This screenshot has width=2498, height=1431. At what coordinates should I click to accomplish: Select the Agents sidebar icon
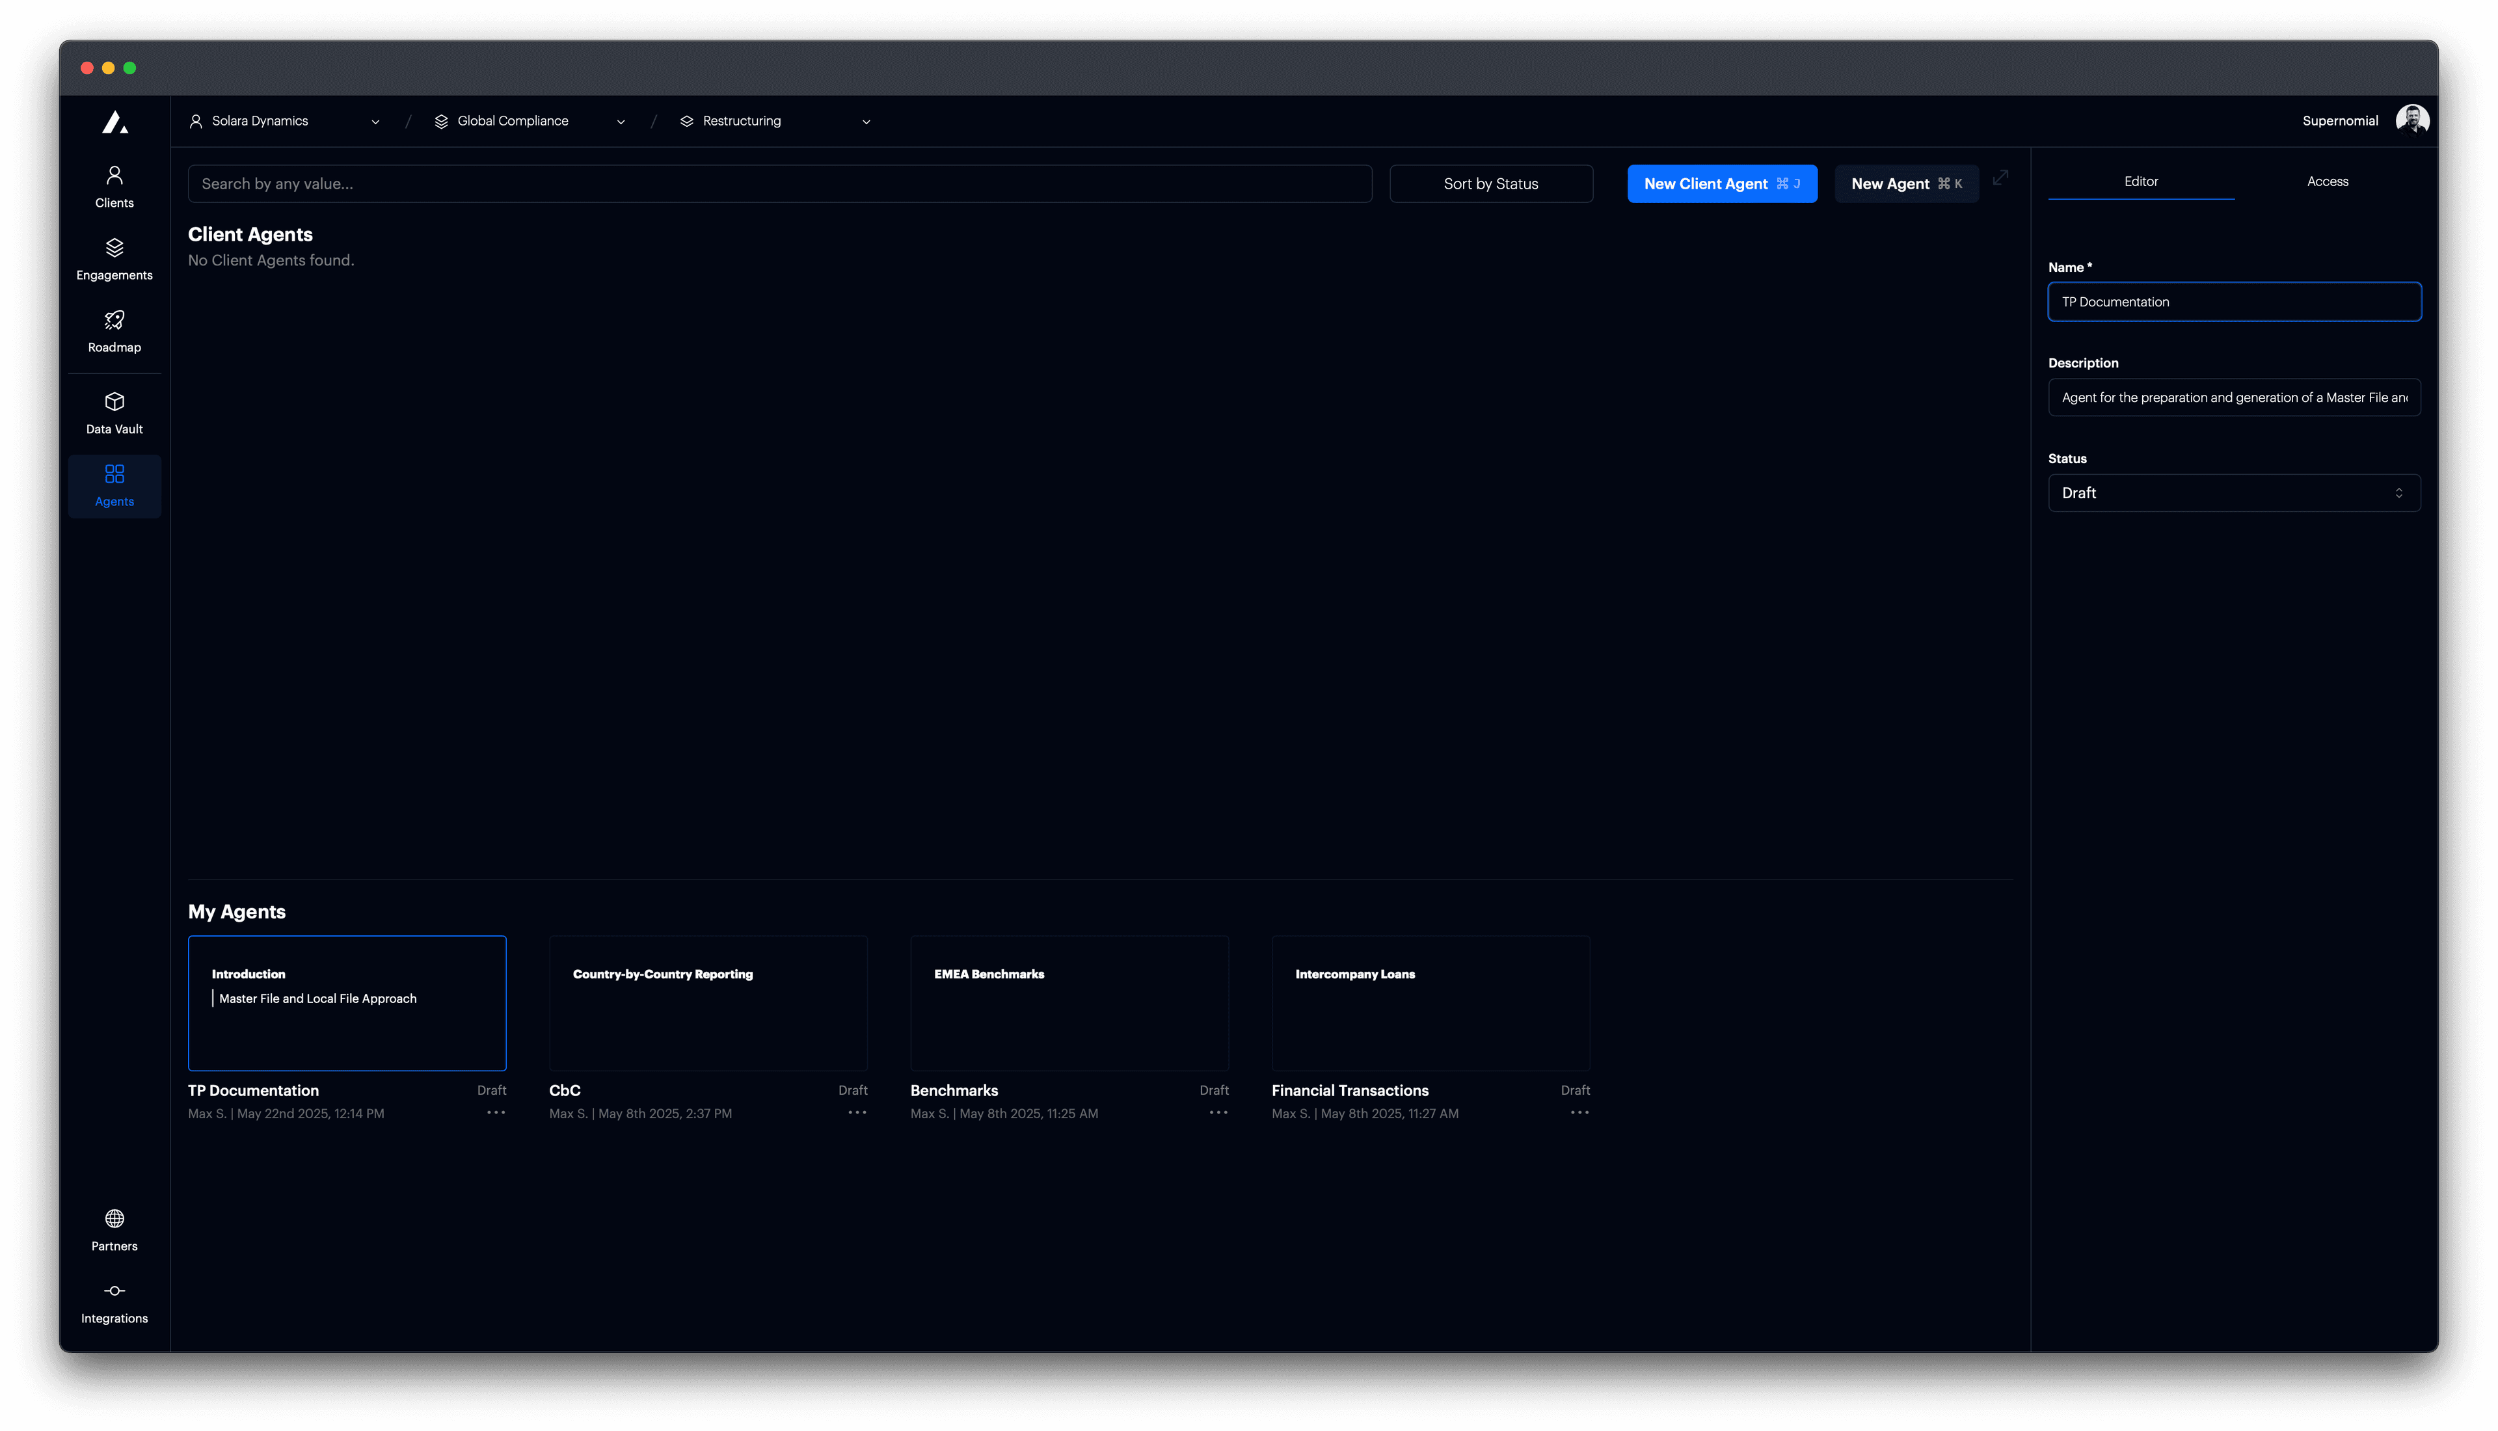pyautogui.click(x=114, y=485)
